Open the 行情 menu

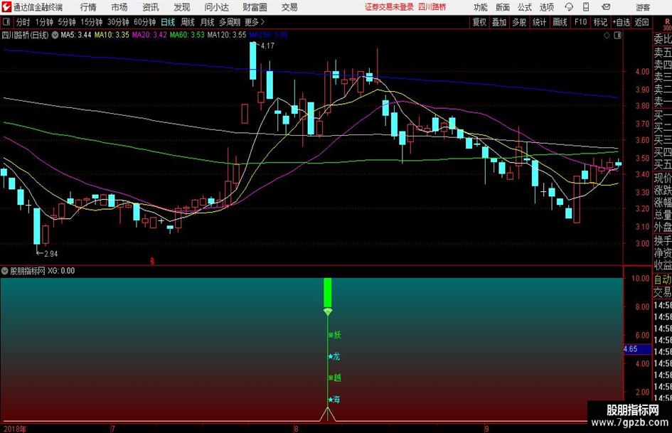tap(88, 7)
